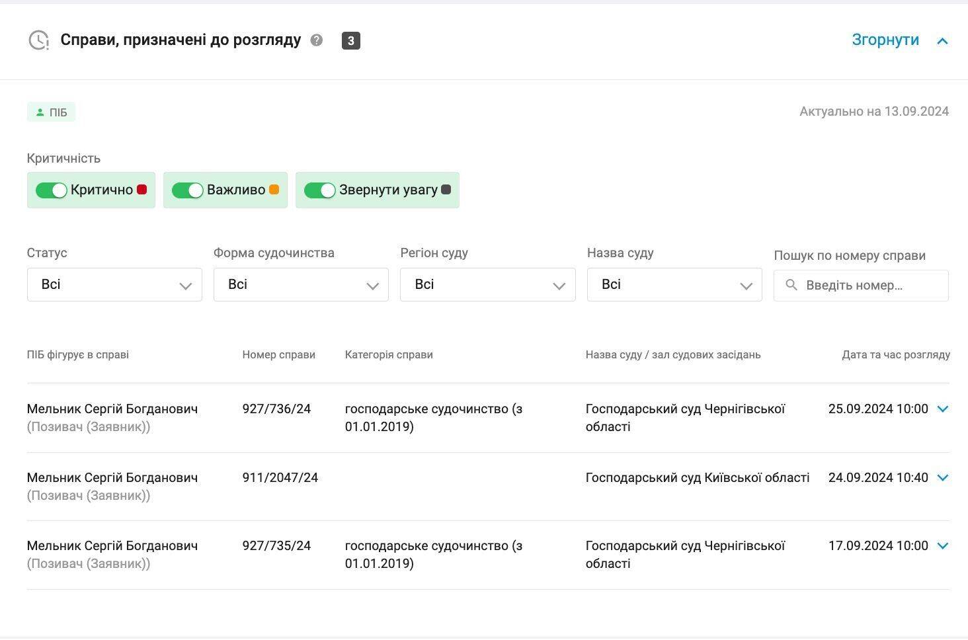The image size is (968, 640).
Task: Expand case 927/736/24 row details
Action: tap(943, 409)
